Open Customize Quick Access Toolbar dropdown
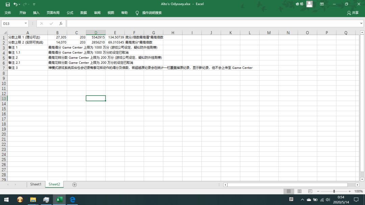This screenshot has width=365, height=205. pos(34,4)
